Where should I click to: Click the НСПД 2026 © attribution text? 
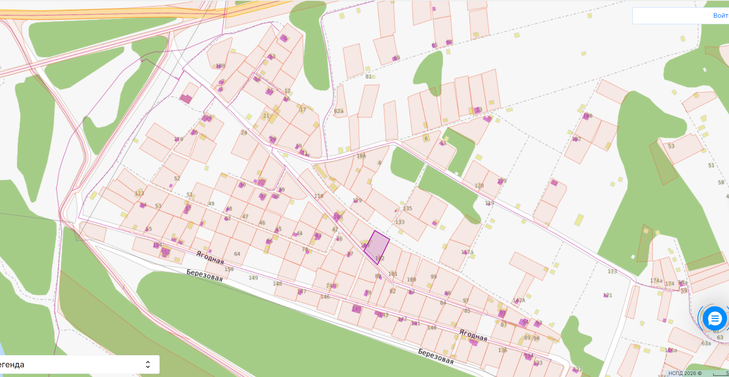pos(685,373)
